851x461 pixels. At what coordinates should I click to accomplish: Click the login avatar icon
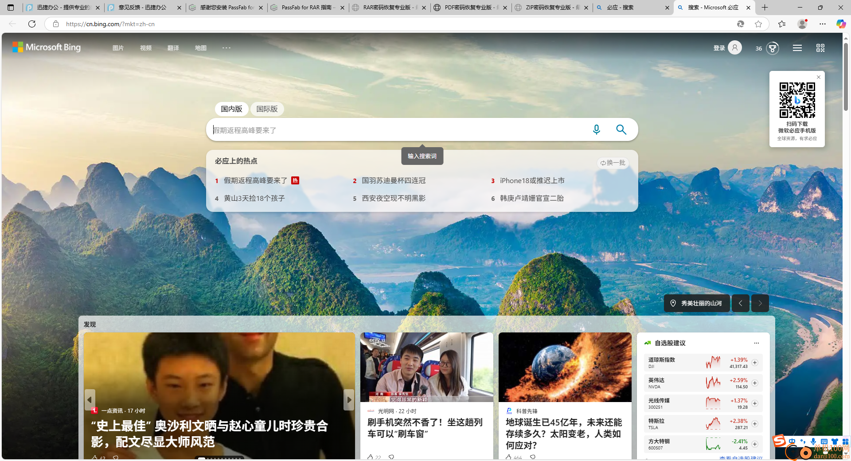click(734, 47)
